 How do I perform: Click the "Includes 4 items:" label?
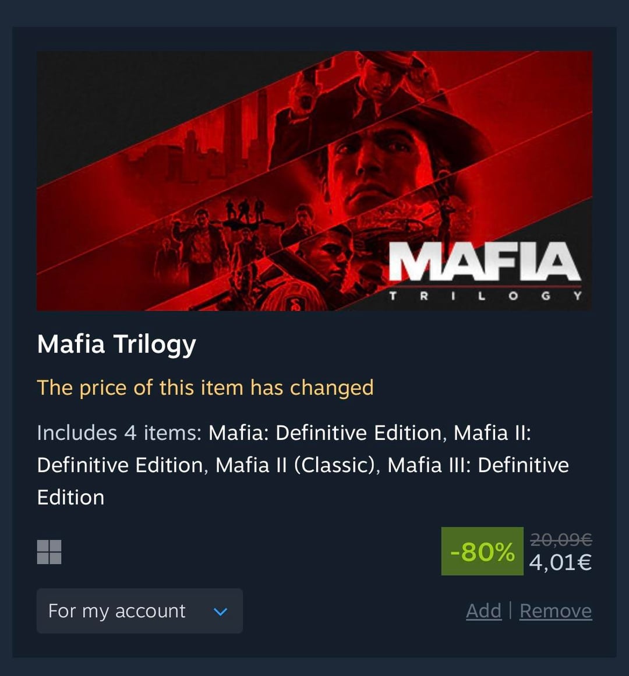click(x=119, y=432)
